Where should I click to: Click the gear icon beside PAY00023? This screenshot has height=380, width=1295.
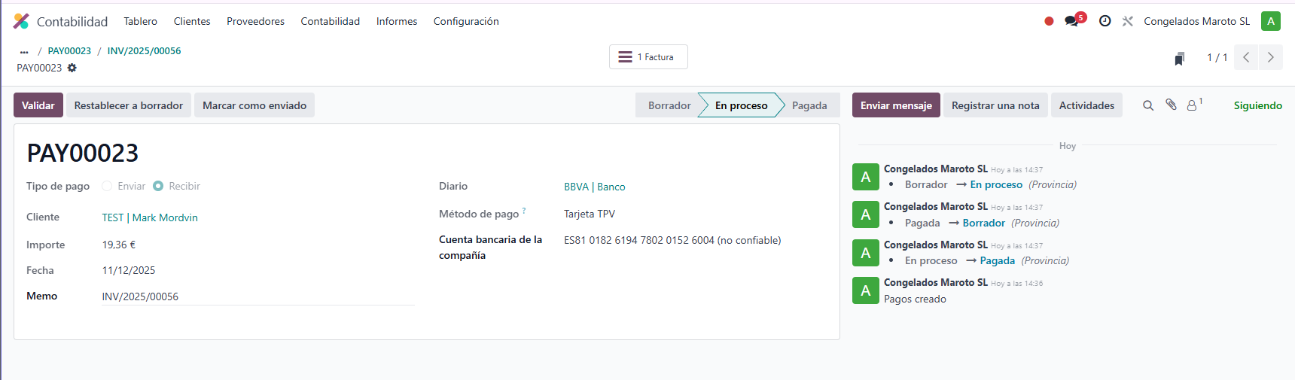[72, 68]
